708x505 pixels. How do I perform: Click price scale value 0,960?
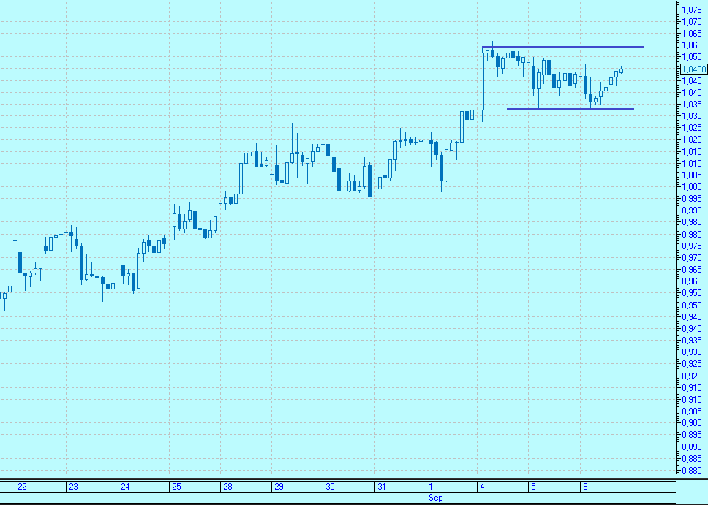[x=692, y=281]
